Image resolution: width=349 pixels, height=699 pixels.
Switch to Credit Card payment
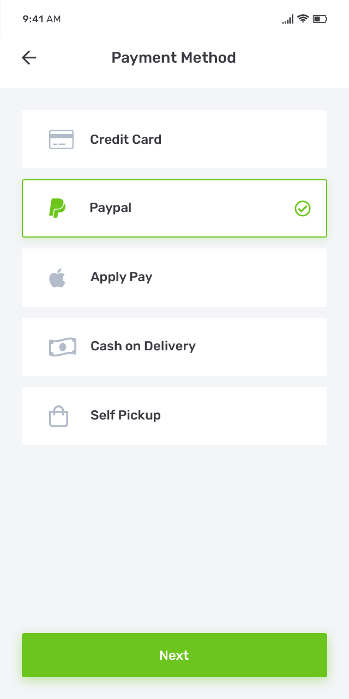[174, 139]
